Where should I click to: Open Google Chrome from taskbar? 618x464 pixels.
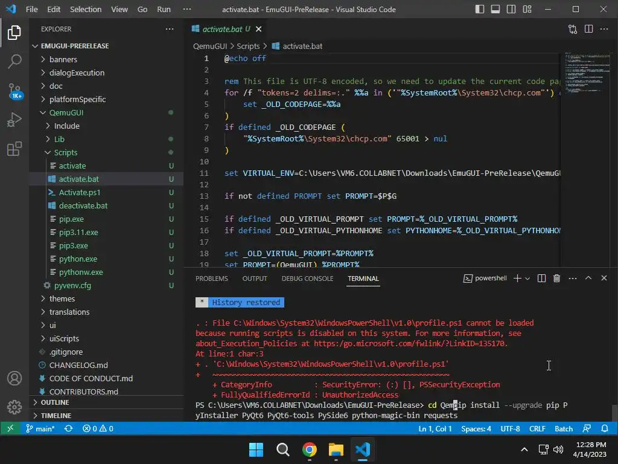[x=310, y=449]
